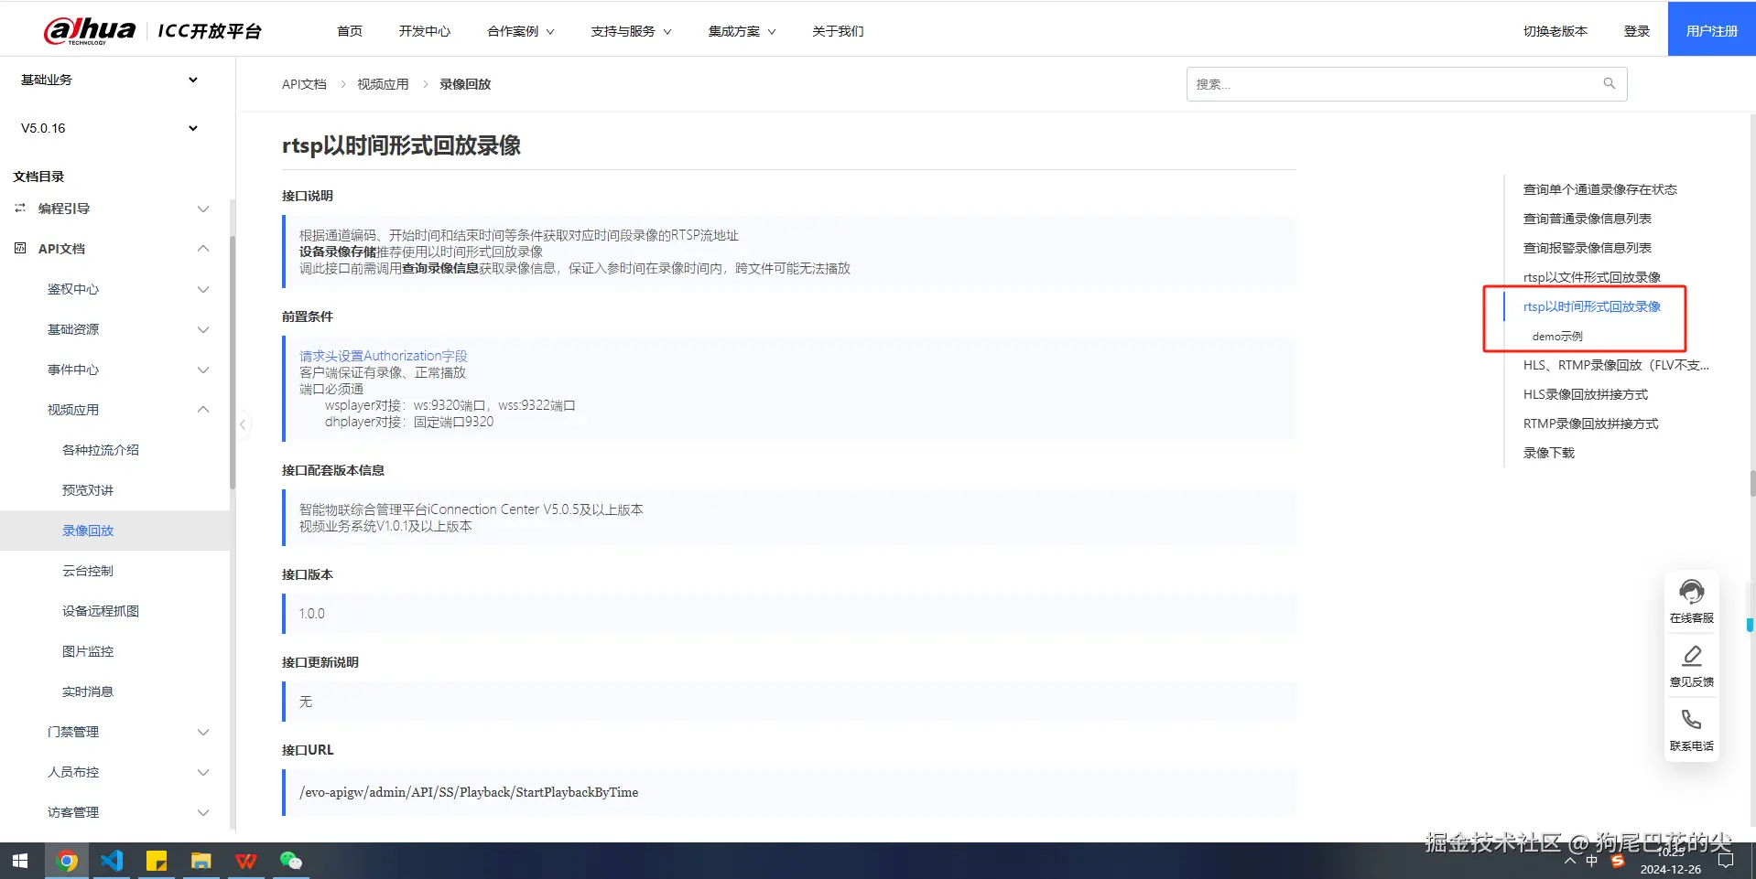
Task: Open Visual Studio Code from the taskbar
Action: [x=112, y=861]
